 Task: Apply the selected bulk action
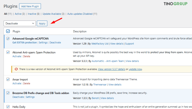coord(42,23)
